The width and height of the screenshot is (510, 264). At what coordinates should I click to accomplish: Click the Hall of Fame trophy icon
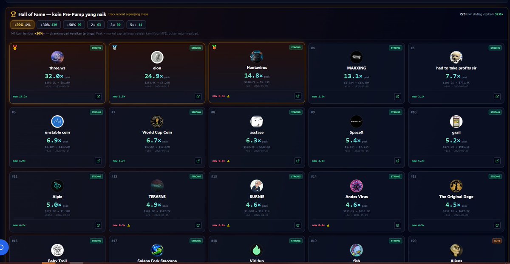(14, 14)
